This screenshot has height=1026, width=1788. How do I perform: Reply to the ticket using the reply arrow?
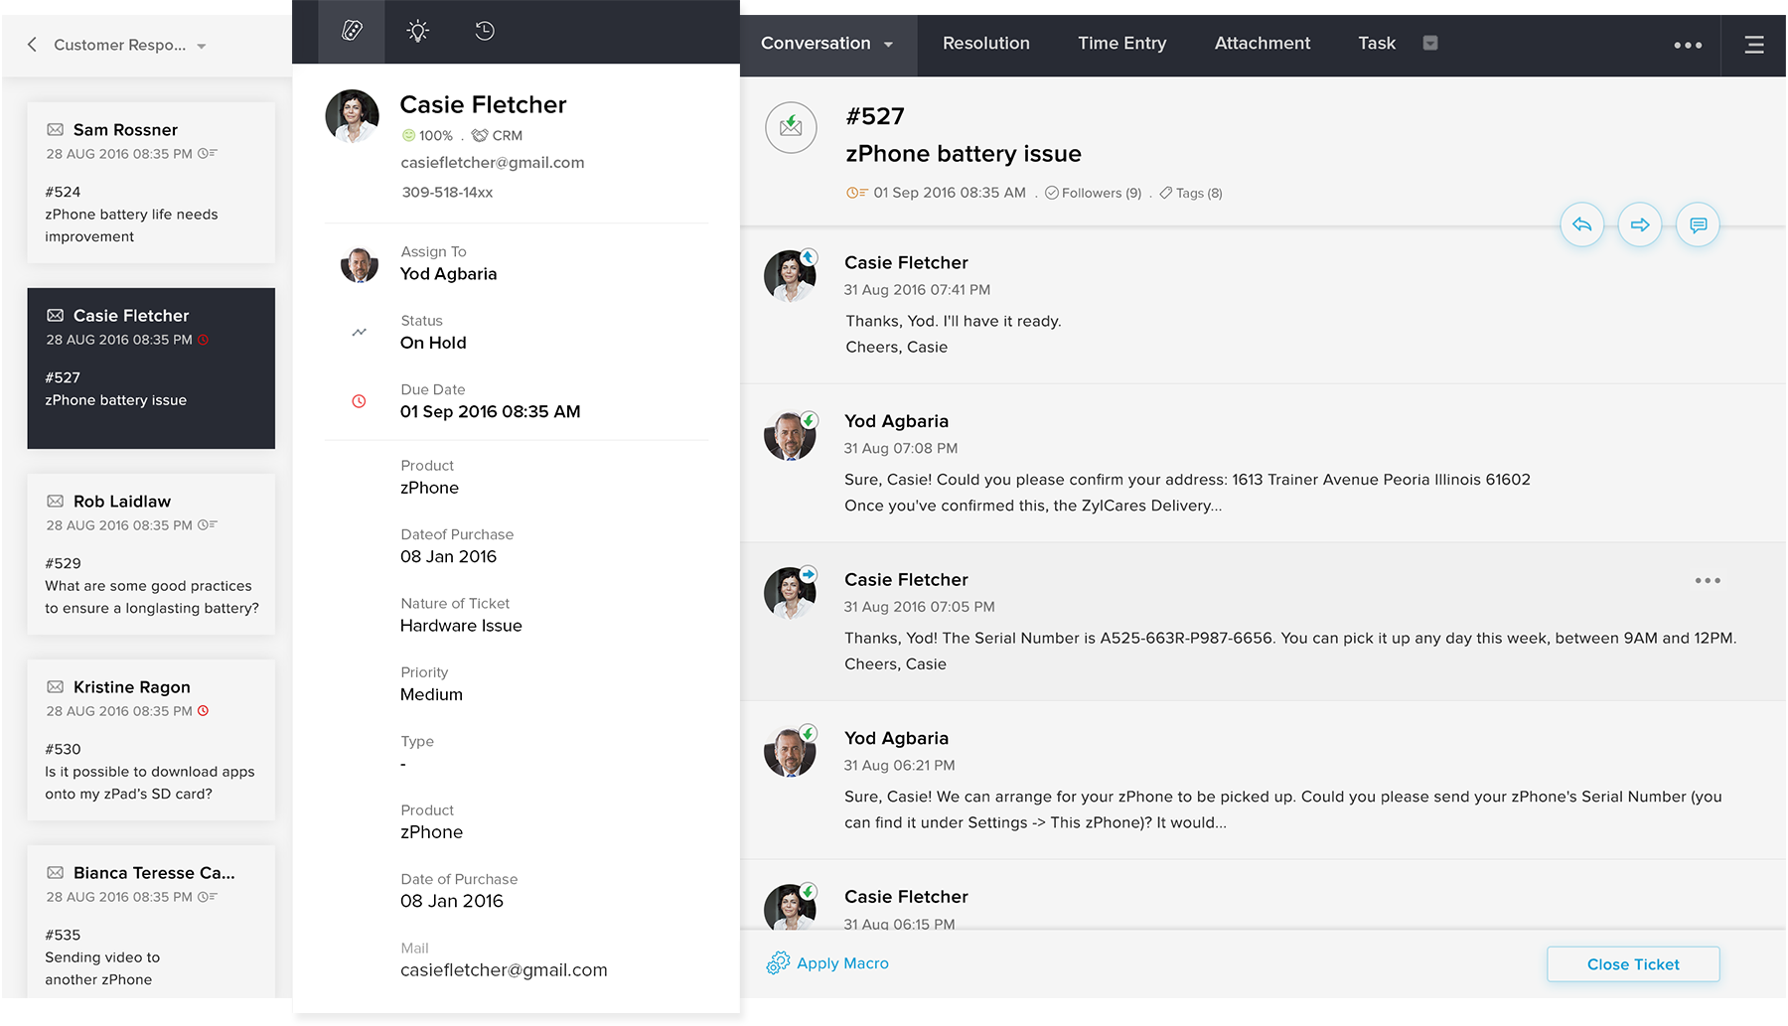coord(1581,224)
